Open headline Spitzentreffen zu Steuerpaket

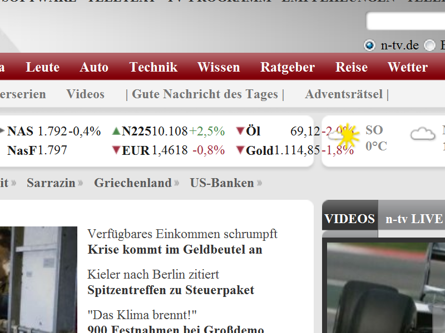tap(171, 290)
